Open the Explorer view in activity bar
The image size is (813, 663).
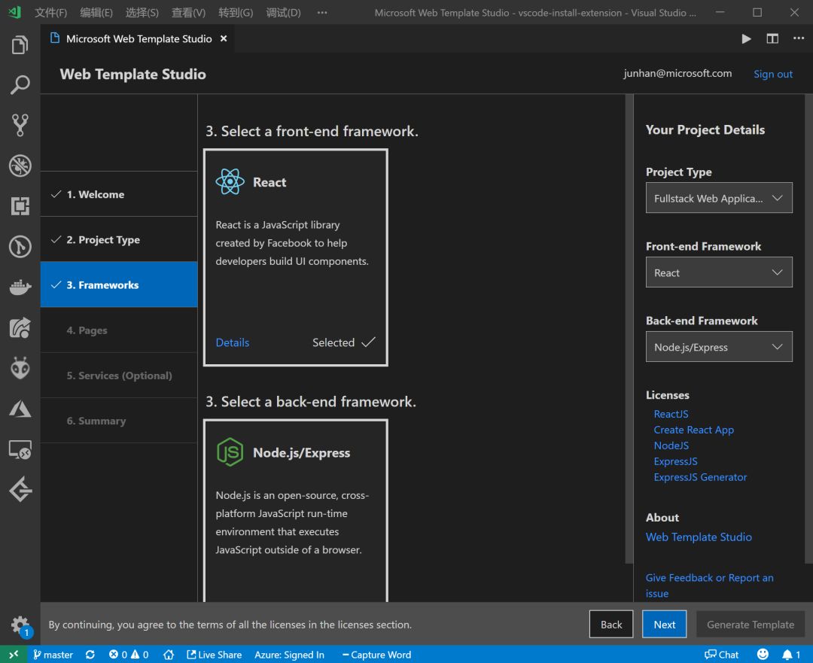[x=20, y=45]
